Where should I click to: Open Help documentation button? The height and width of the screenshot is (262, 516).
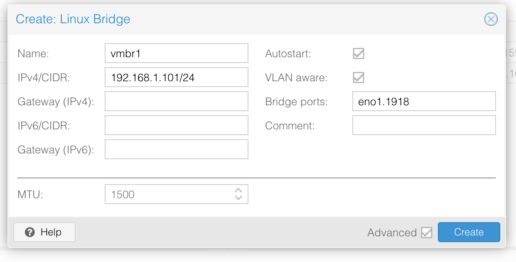(x=44, y=232)
